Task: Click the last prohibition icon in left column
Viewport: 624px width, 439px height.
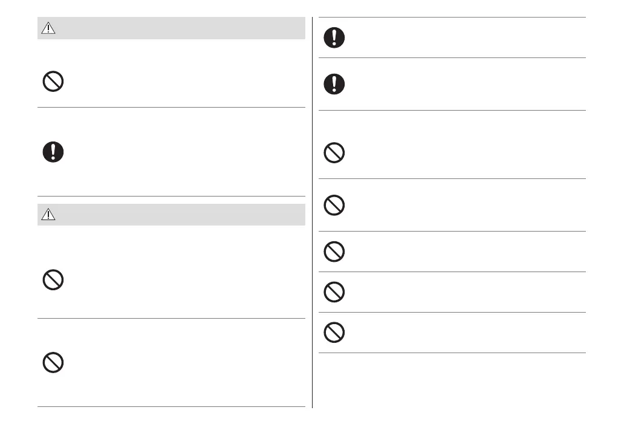Action: tap(53, 363)
